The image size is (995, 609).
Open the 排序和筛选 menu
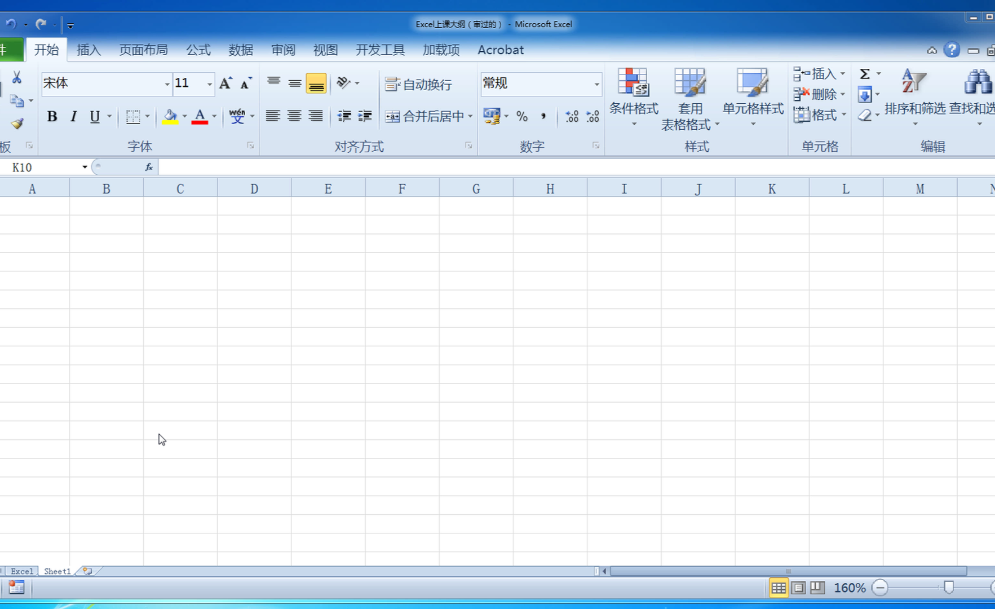point(914,98)
